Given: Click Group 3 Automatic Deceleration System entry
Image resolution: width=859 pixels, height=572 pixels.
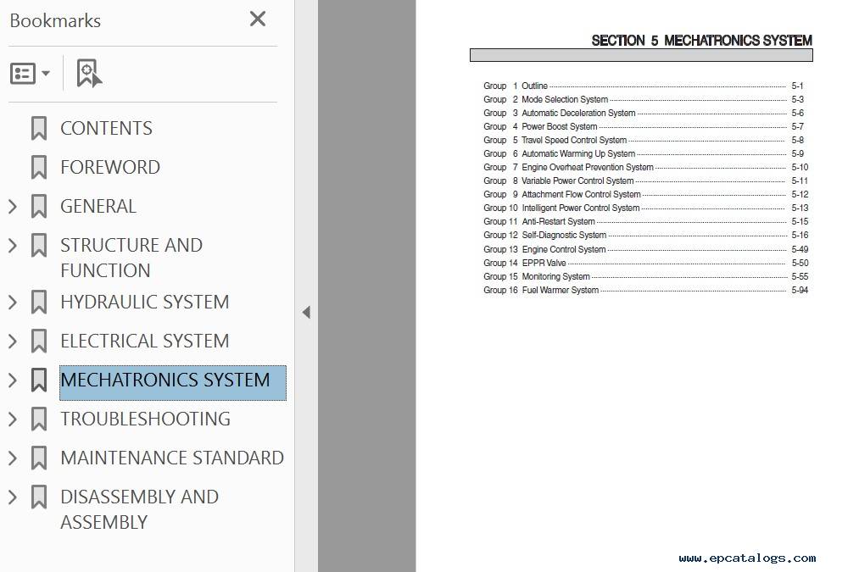Looking at the screenshot, I should tap(643, 114).
